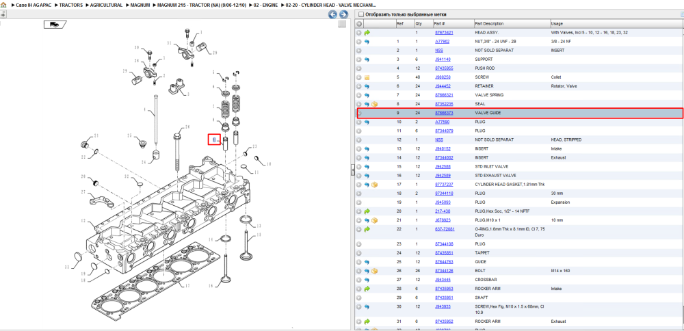Click the Part Description column header

[512, 23]
